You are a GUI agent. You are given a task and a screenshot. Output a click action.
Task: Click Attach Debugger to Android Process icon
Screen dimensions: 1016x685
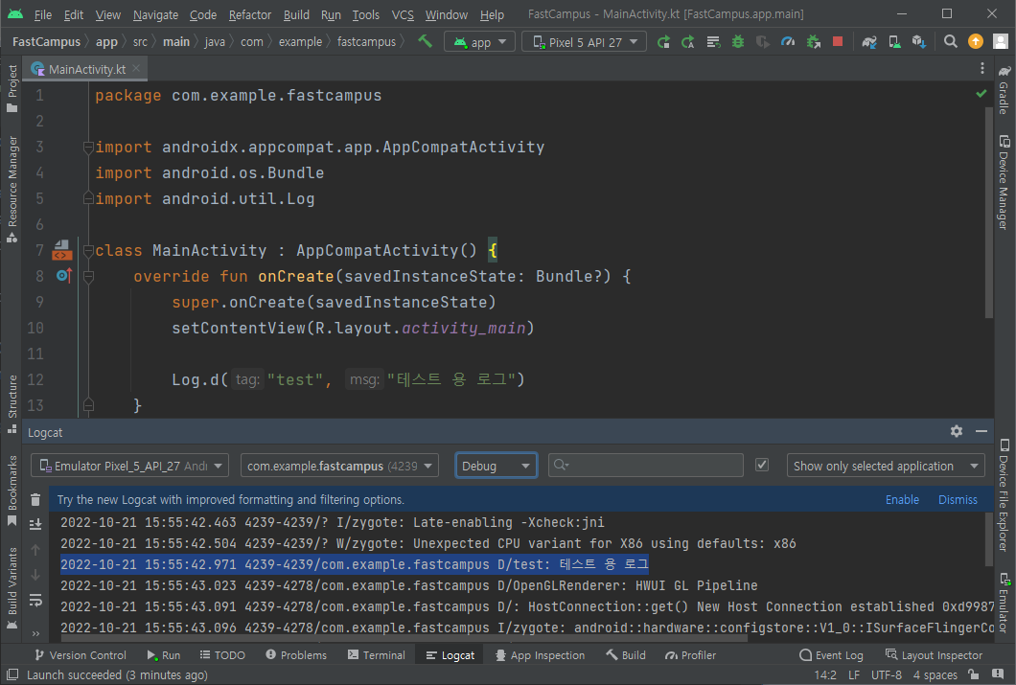tap(813, 42)
